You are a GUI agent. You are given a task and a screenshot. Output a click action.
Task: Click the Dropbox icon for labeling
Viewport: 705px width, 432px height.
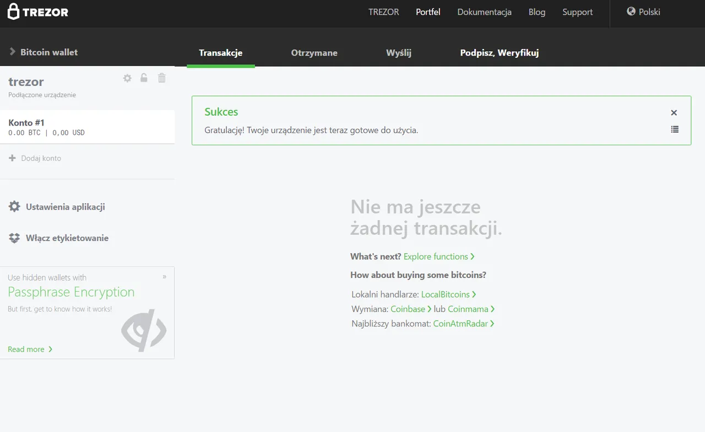tap(14, 238)
